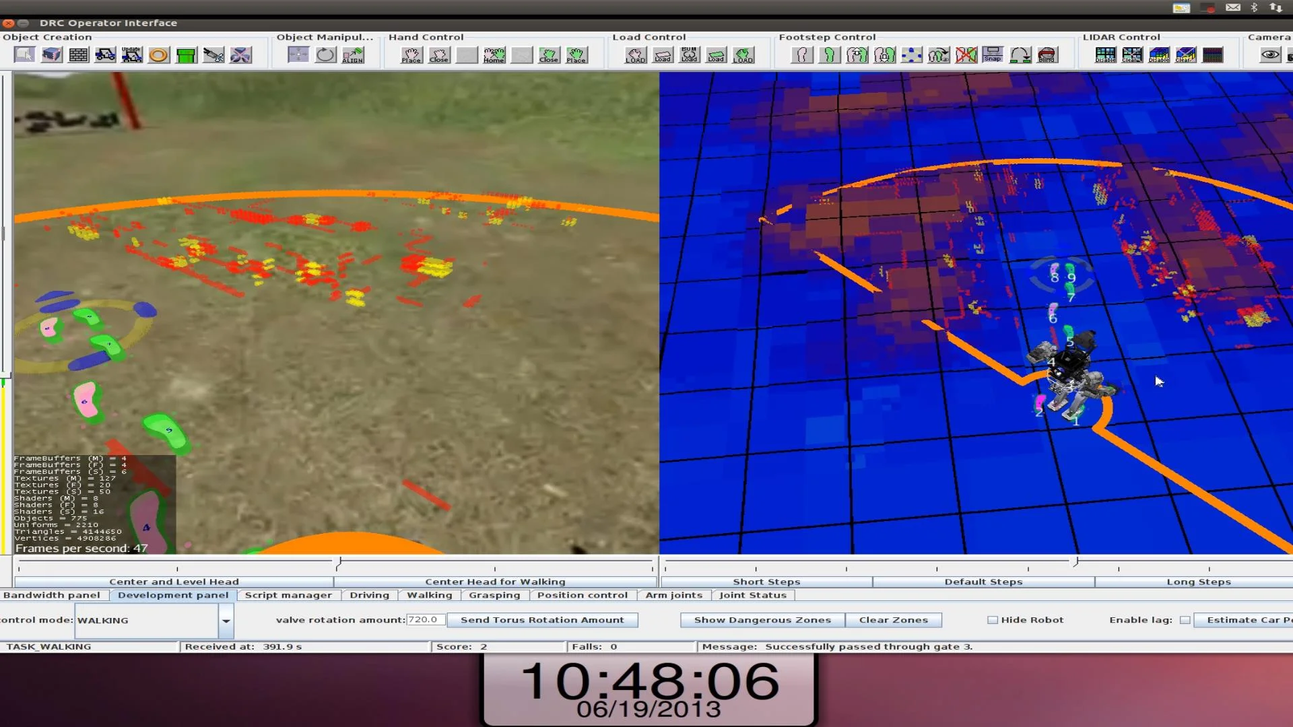Click the Update vehicle icon
The height and width of the screenshot is (727, 1293).
[132, 55]
